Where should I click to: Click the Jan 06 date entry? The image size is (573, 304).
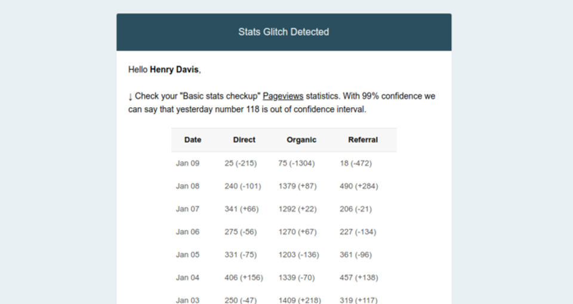click(x=187, y=232)
